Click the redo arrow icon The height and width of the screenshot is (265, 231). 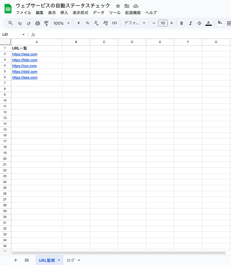coord(29,23)
